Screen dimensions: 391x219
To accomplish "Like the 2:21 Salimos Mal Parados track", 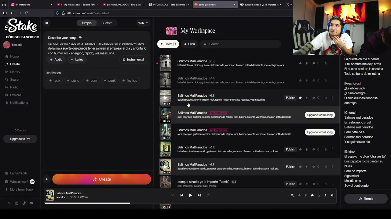I will pos(300,98).
